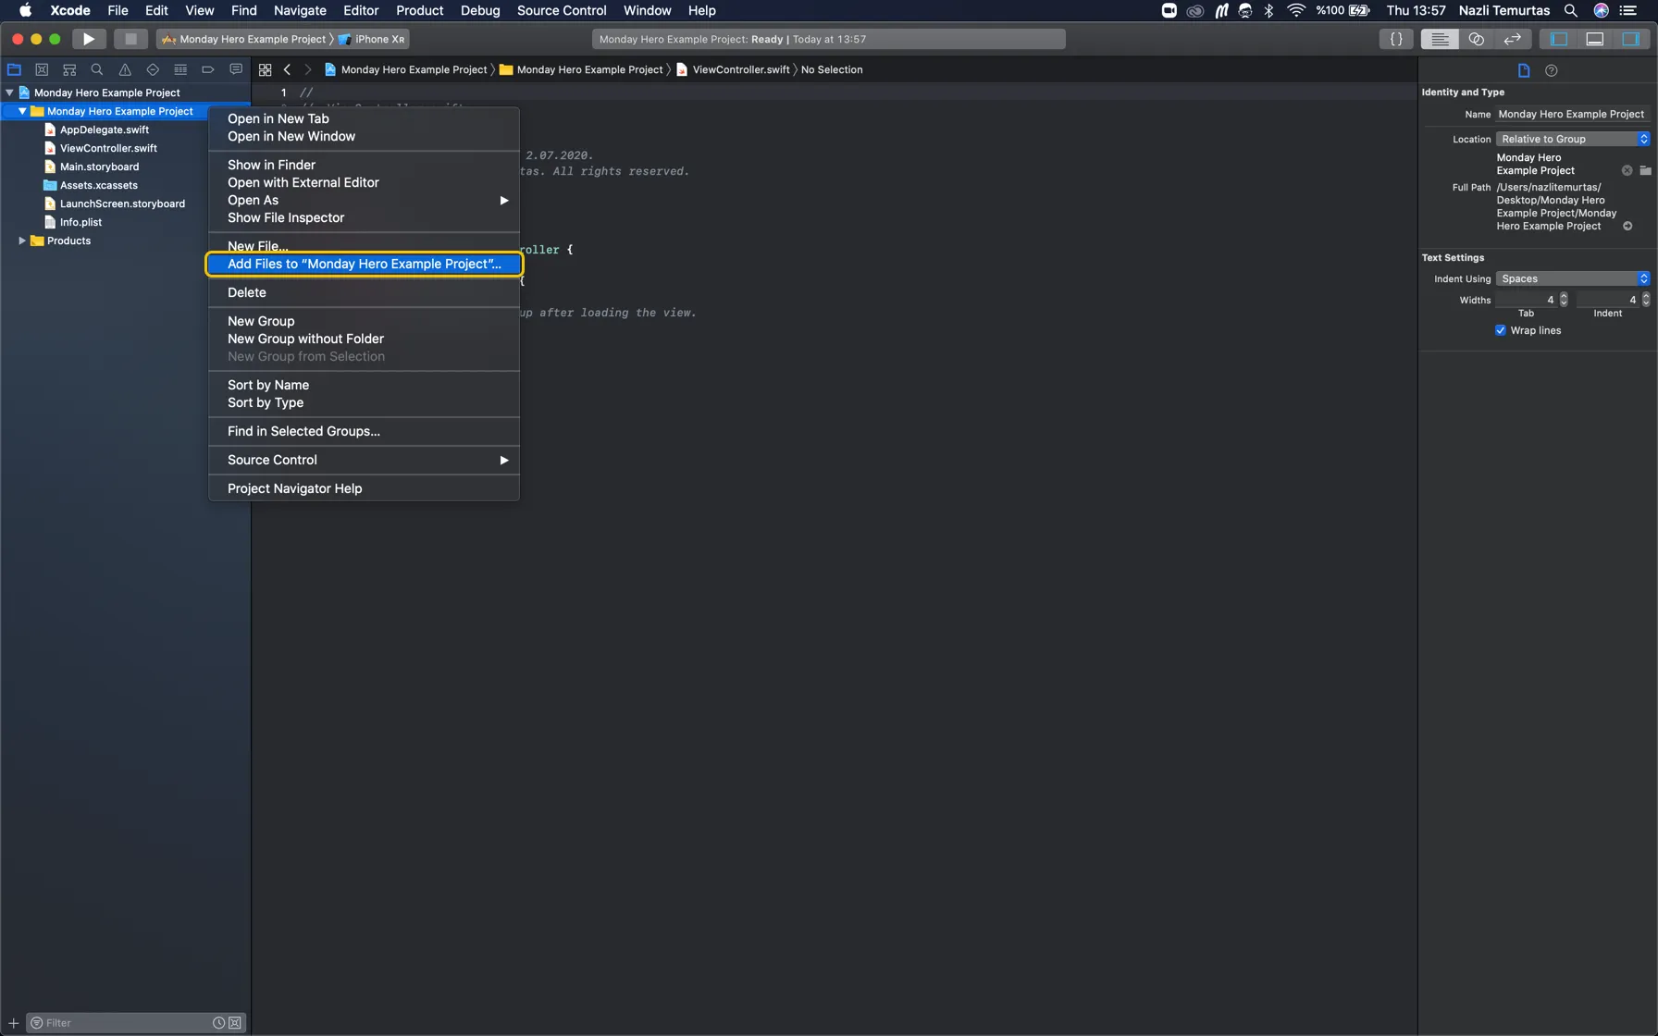Toggle the Navigator panel
This screenshot has height=1036, width=1658.
click(1559, 39)
